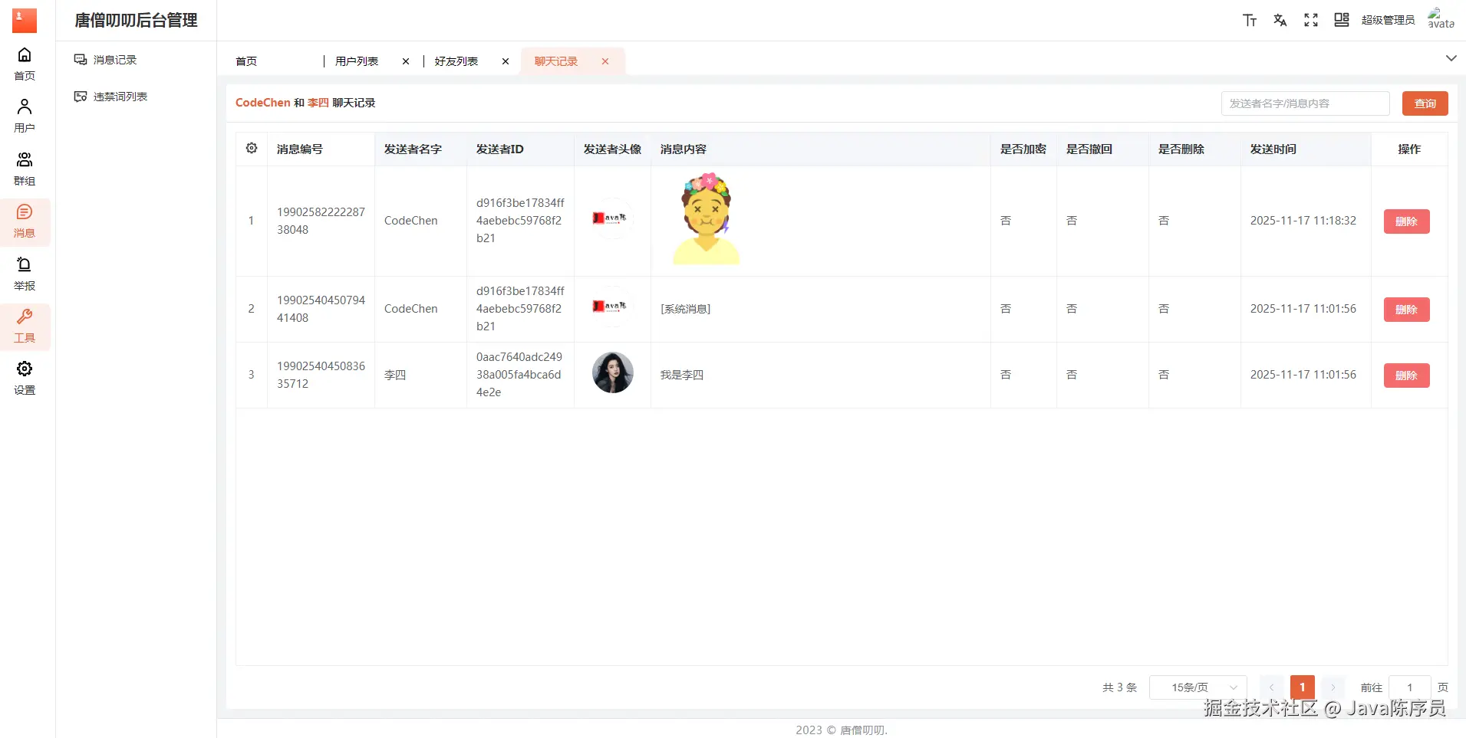Select the 消息 messages sidebar section

point(25,221)
